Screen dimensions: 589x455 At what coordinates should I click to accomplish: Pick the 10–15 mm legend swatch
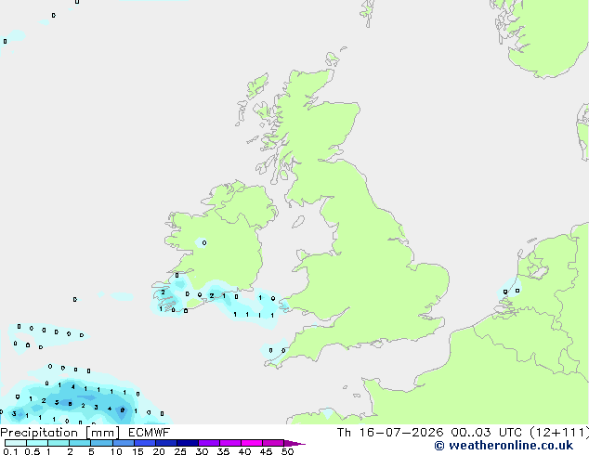pyautogui.click(x=123, y=443)
